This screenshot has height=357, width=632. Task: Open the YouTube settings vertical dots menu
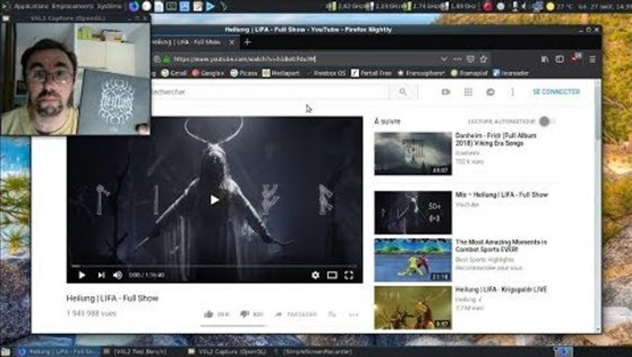[x=512, y=92]
